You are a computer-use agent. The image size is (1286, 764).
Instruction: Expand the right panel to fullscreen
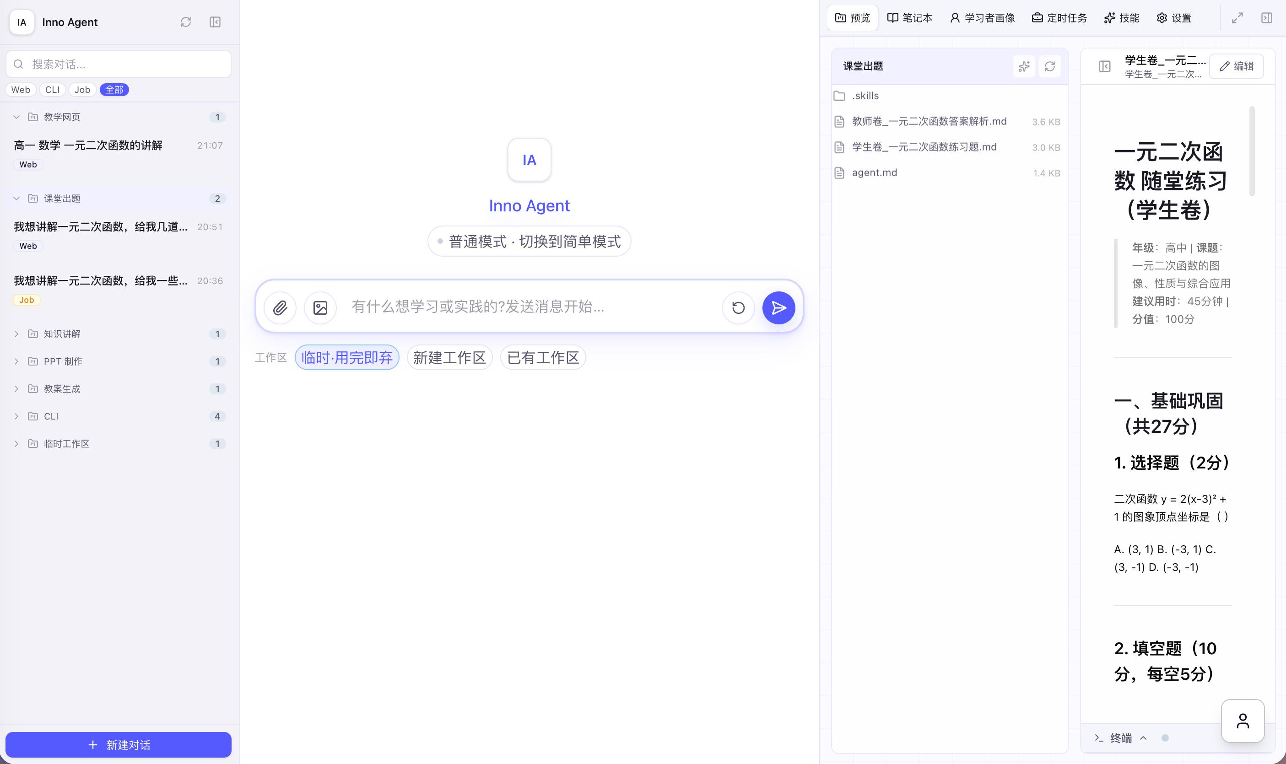(x=1237, y=18)
